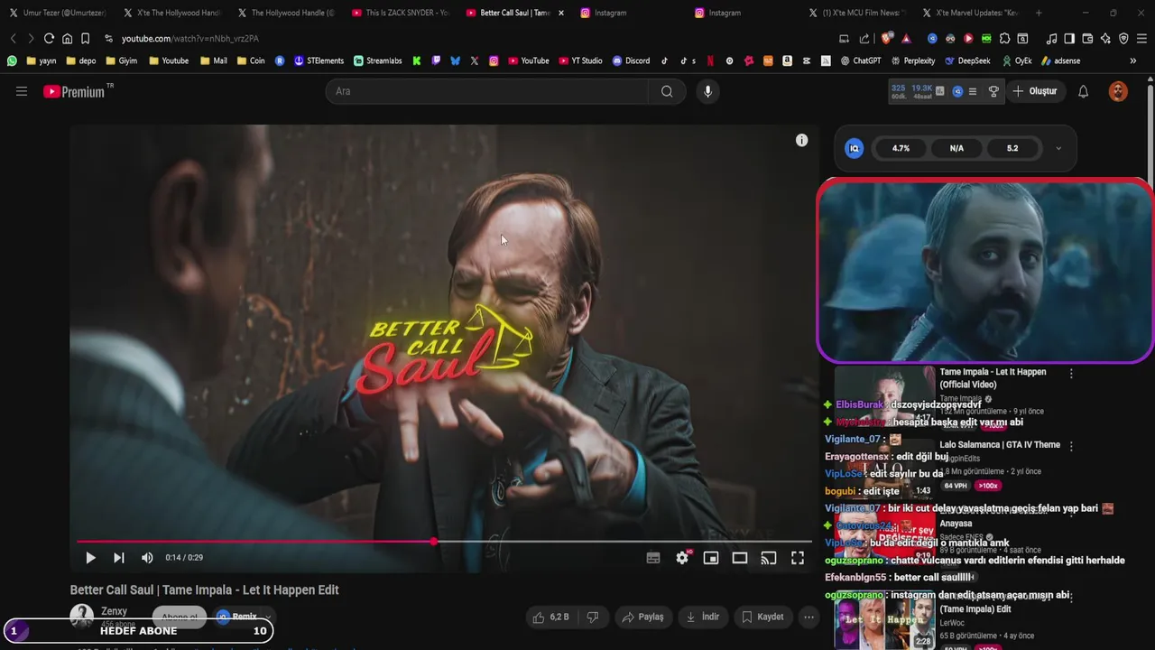Open more actions three-dot menu

pyautogui.click(x=808, y=617)
